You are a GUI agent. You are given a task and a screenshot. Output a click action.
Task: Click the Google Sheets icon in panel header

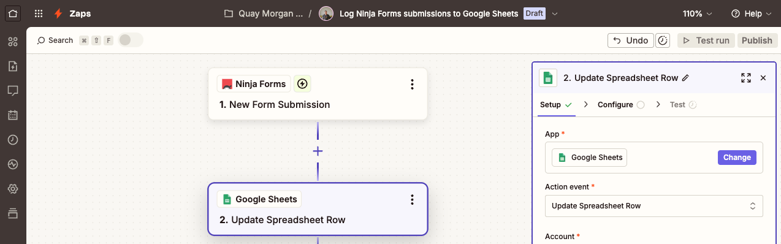pyautogui.click(x=548, y=78)
